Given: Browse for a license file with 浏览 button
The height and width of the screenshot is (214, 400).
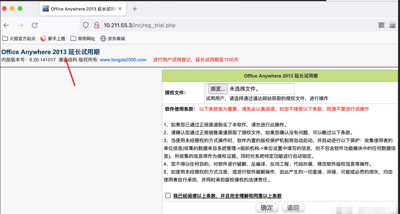Looking at the screenshot, I should [218, 89].
